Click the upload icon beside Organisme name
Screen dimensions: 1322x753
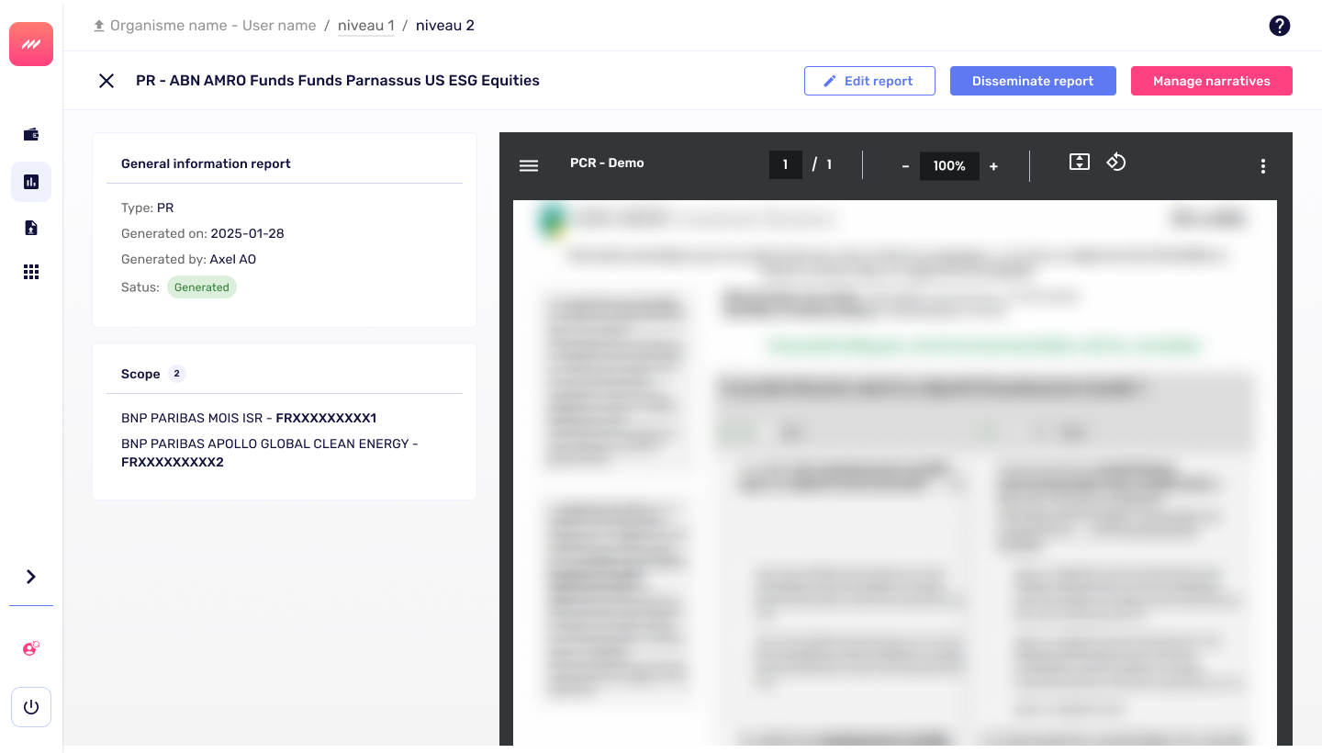click(x=99, y=26)
